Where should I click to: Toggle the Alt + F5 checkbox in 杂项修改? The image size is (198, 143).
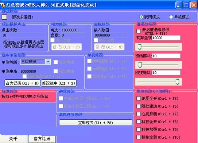pos(61,98)
